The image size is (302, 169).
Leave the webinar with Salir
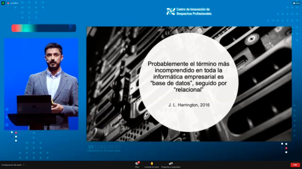(x=295, y=165)
